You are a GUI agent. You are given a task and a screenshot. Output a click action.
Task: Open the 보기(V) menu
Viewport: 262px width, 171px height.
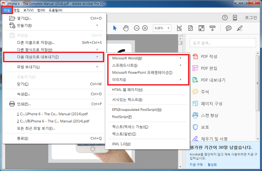coord(28,10)
